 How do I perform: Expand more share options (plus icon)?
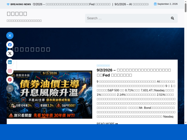(x=10, y=88)
